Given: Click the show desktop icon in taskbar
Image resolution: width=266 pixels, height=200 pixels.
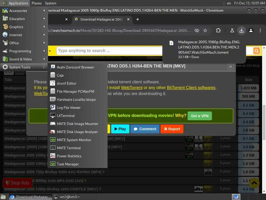Looking at the screenshot, I should [x=3, y=197].
